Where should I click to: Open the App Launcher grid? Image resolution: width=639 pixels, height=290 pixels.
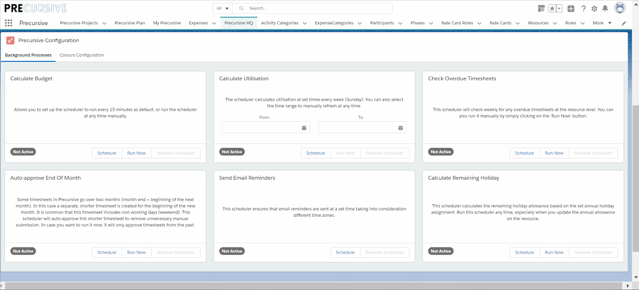(8, 23)
